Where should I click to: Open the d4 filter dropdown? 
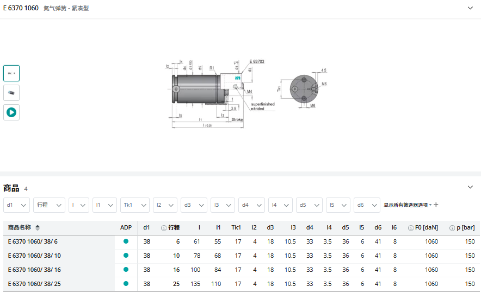tap(251, 205)
